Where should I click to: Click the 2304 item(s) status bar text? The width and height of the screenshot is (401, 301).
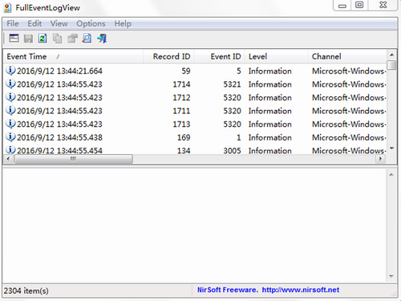[26, 291]
